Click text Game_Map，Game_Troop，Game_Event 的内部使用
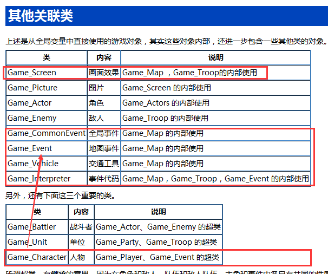This screenshot has height=274, width=328. (x=215, y=179)
